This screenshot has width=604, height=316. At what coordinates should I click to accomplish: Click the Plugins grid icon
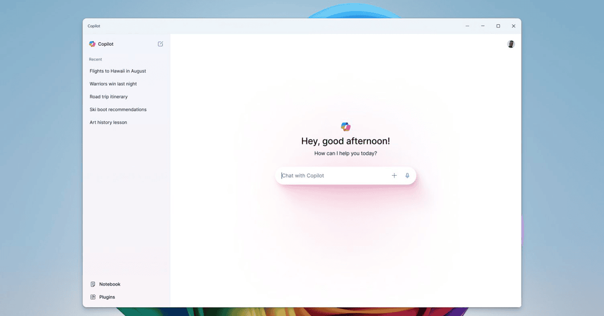coord(93,297)
